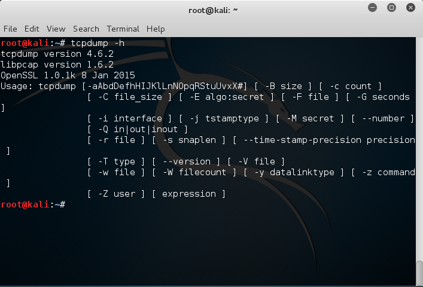Screen dimensions: 423x287
Task: Click the empty scrollbar track above the thumb
Action: pos(419,149)
